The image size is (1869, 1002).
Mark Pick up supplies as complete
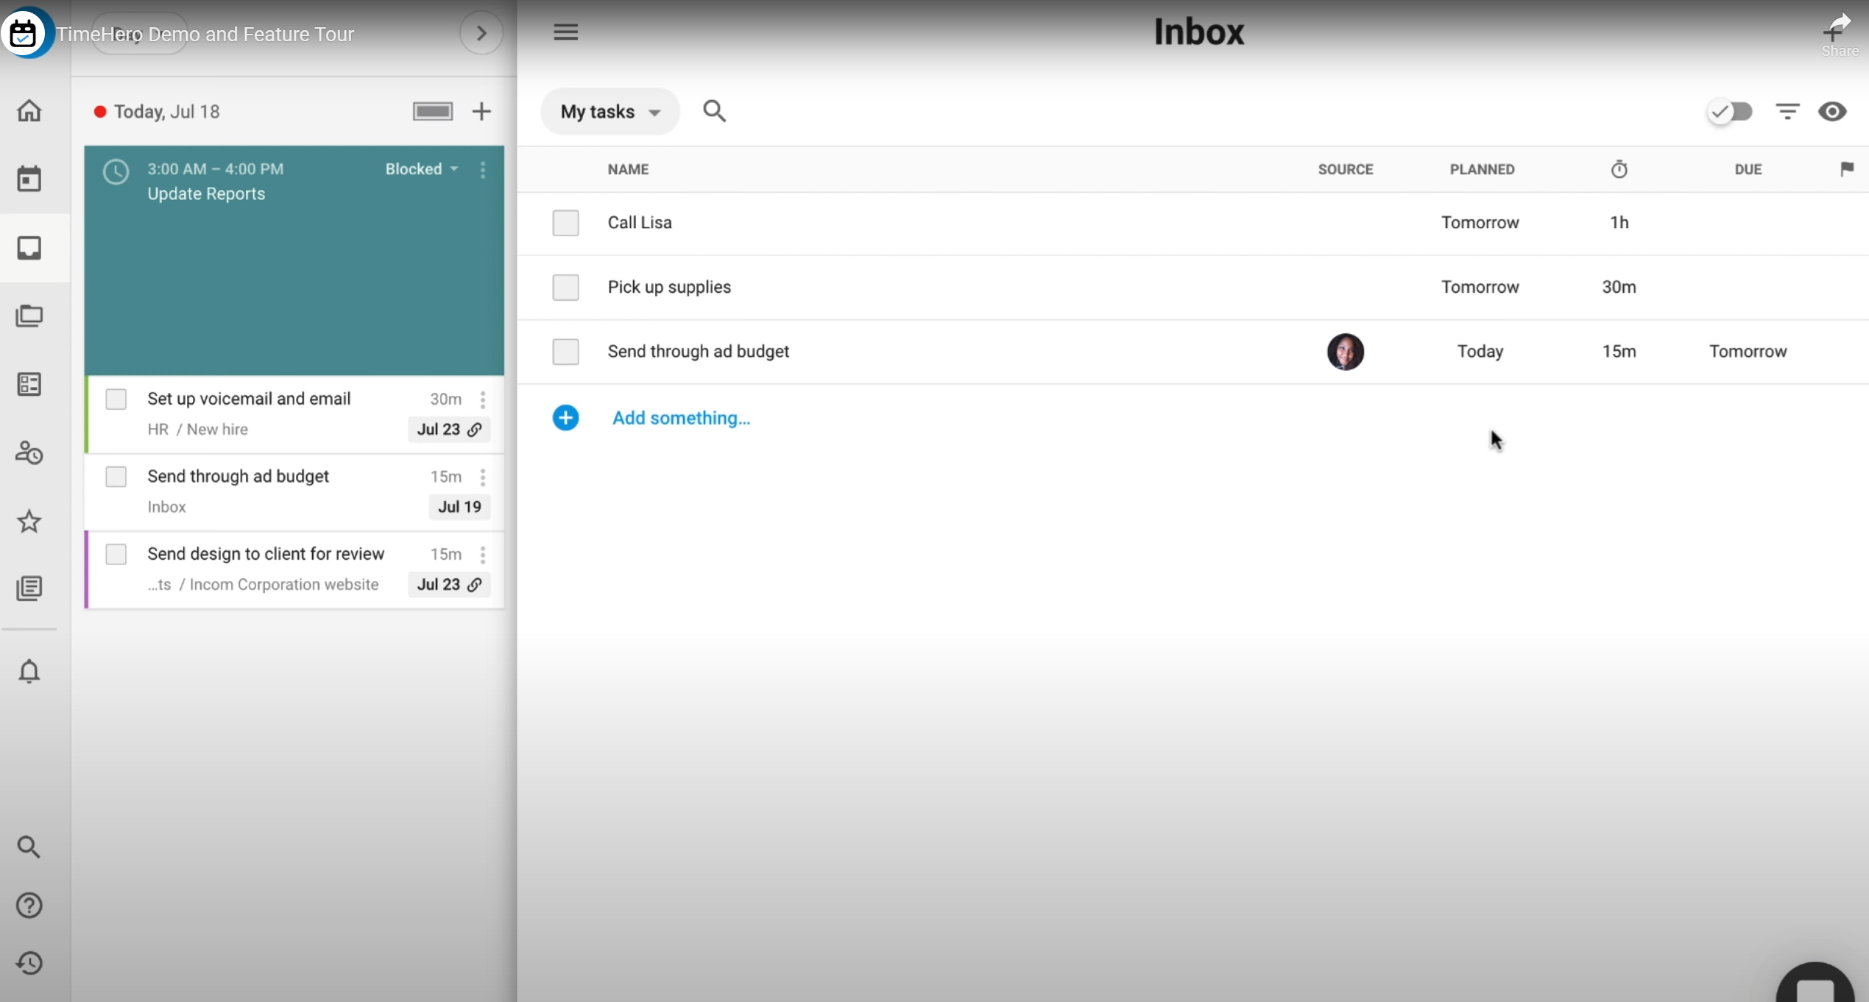[565, 287]
